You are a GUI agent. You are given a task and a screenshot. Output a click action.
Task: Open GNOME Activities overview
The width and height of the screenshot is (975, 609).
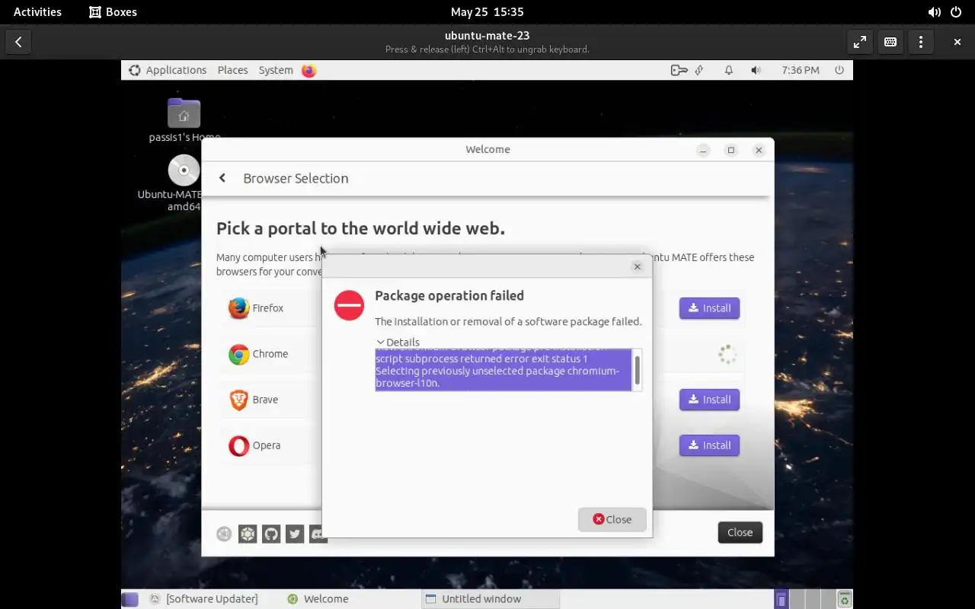click(37, 11)
